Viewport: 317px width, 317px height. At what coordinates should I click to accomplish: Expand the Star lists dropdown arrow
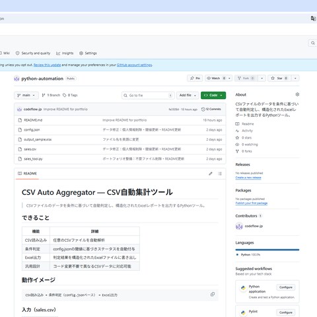tap(295, 78)
